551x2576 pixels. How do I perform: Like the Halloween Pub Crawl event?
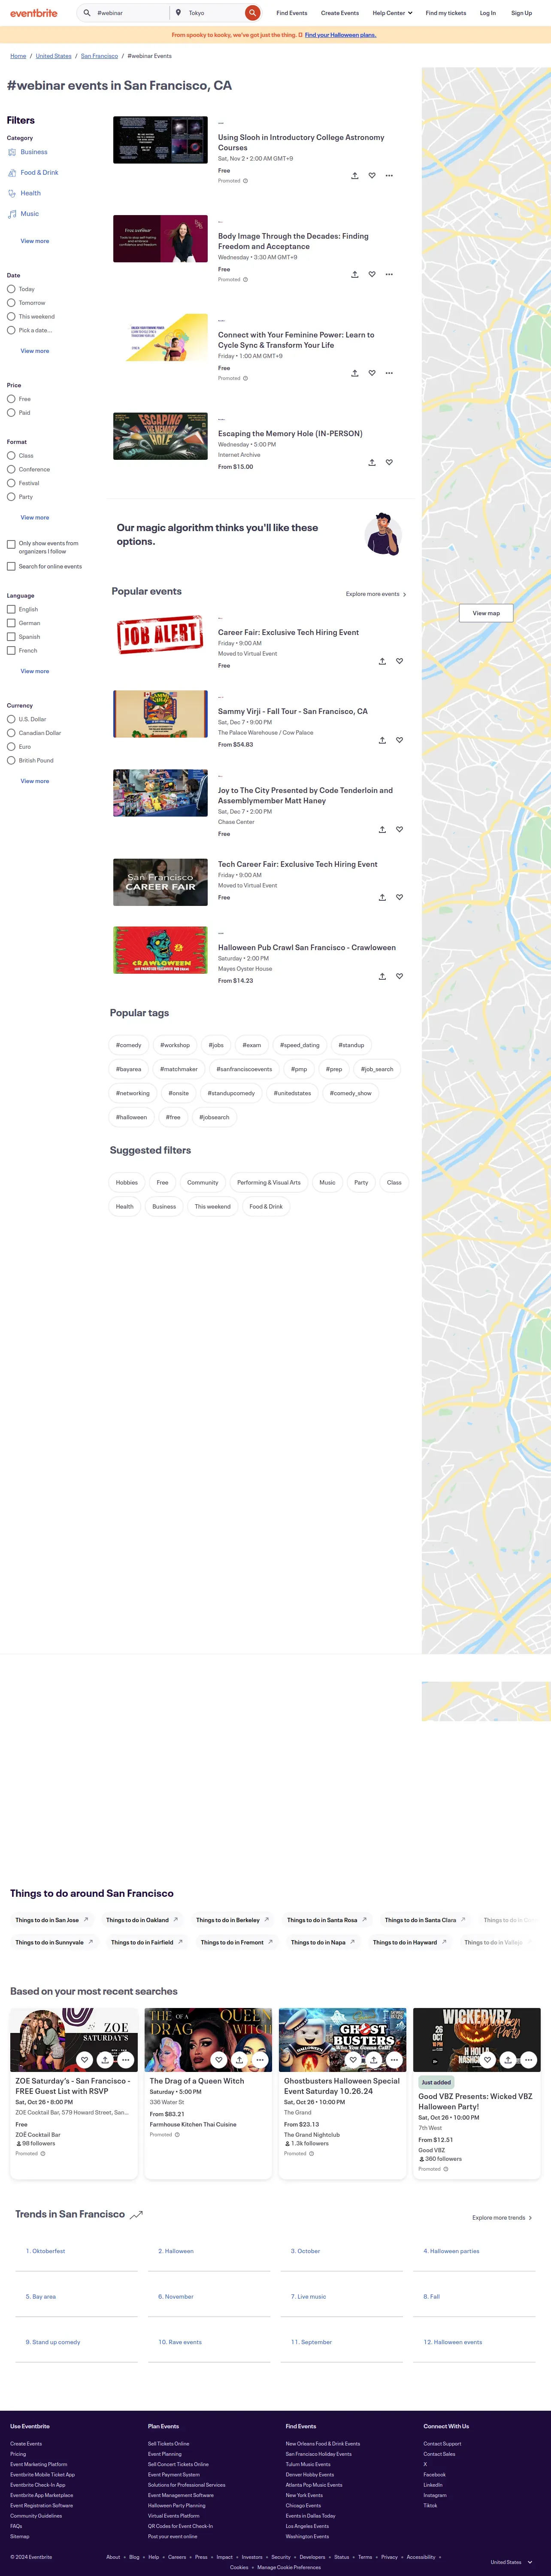399,976
